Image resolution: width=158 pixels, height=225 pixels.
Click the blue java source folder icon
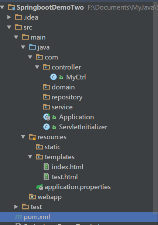(32, 47)
